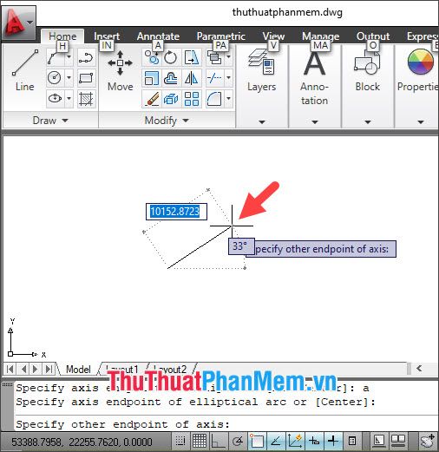
Task: Open the Model space status bar icon
Action: pyautogui.click(x=378, y=441)
